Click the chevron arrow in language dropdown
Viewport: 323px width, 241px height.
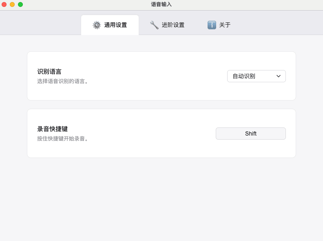(279, 76)
